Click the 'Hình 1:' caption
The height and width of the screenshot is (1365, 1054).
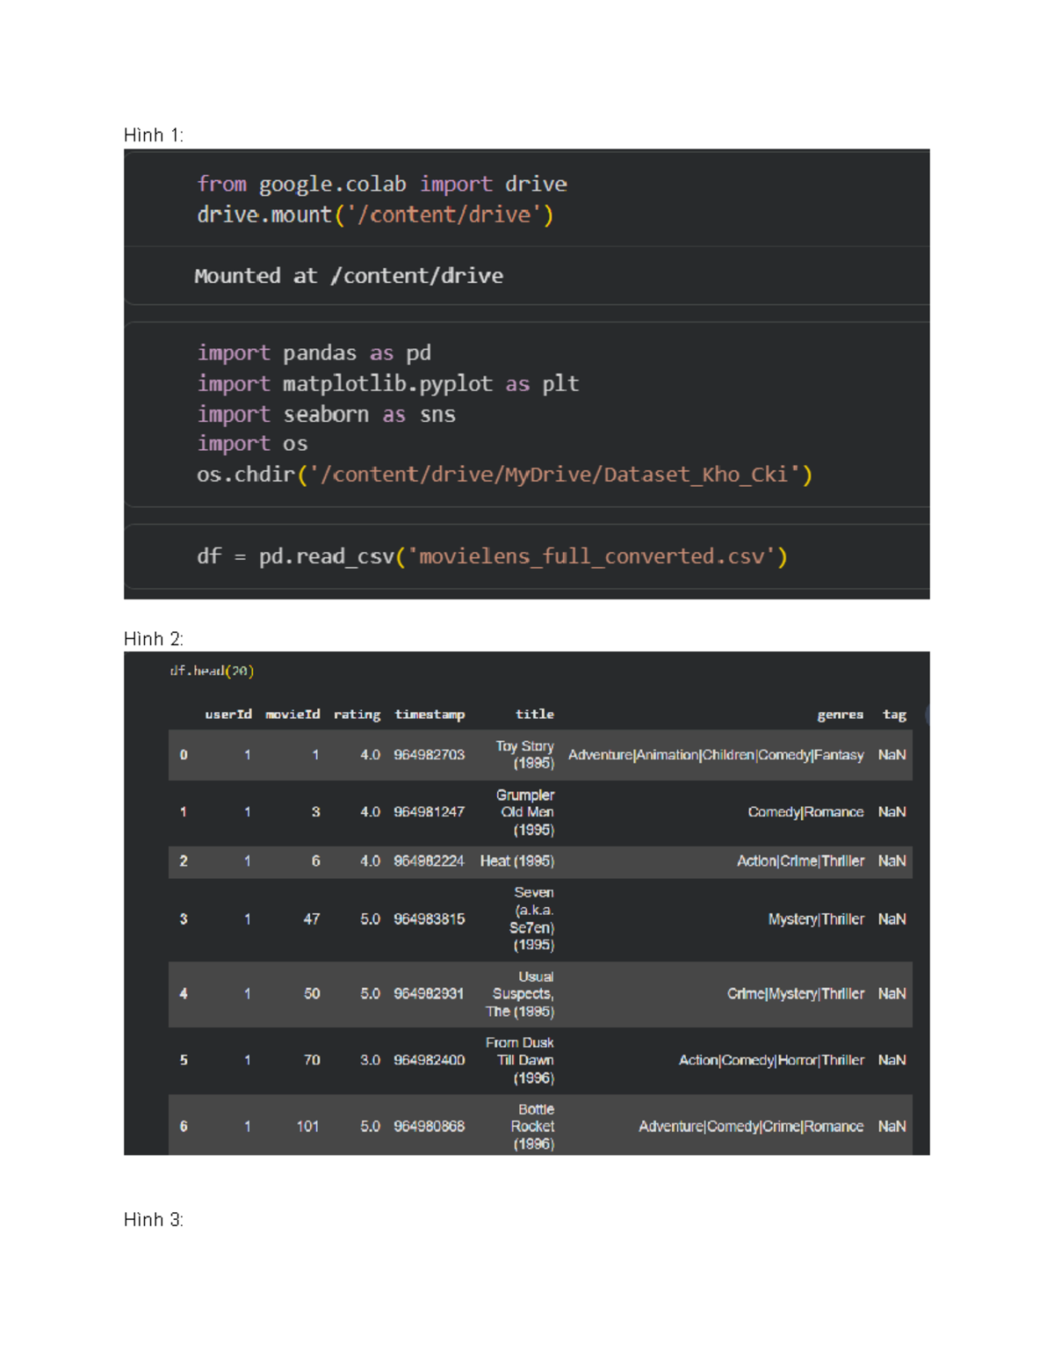tap(154, 135)
